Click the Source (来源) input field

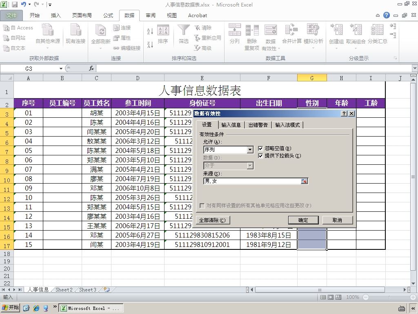[252, 181]
